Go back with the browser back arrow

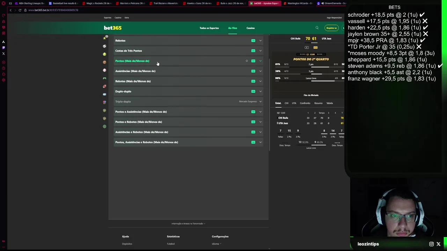coord(10,10)
